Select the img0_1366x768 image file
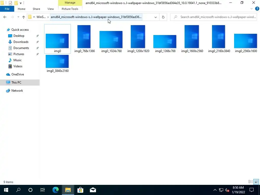 [165, 44]
